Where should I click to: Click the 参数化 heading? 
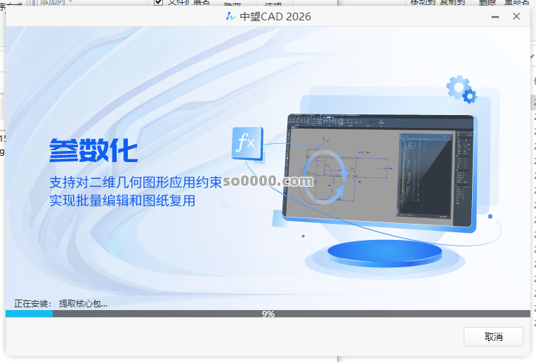coord(93,150)
